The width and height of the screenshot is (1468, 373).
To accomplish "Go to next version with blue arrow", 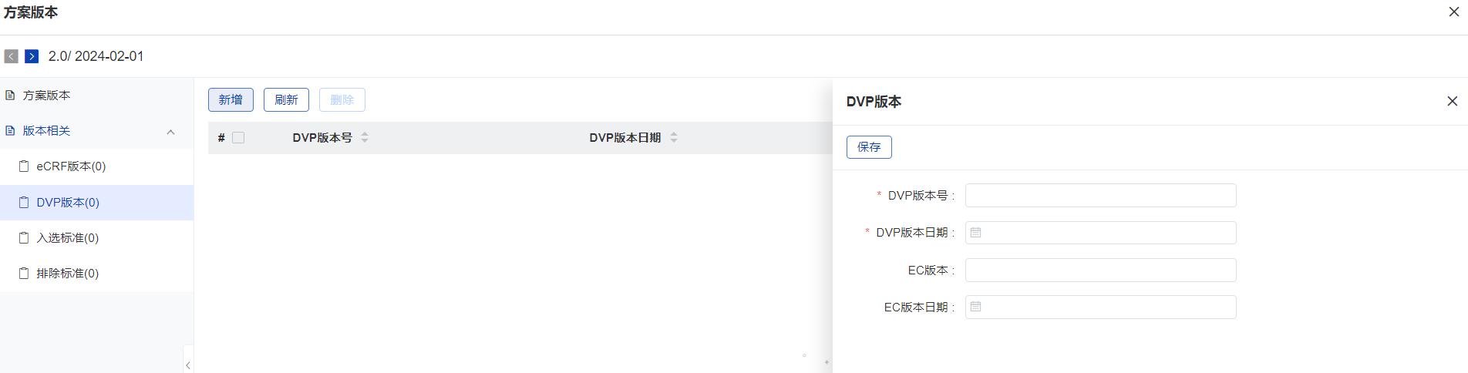I will (32, 56).
